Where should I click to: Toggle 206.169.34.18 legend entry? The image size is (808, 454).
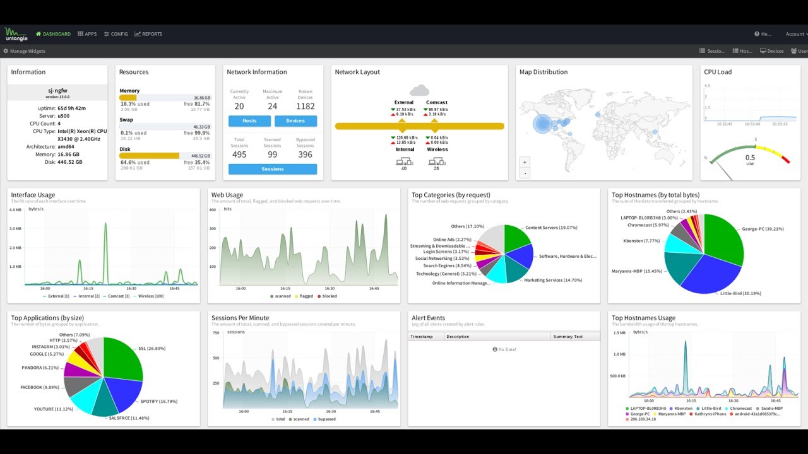coord(643,419)
